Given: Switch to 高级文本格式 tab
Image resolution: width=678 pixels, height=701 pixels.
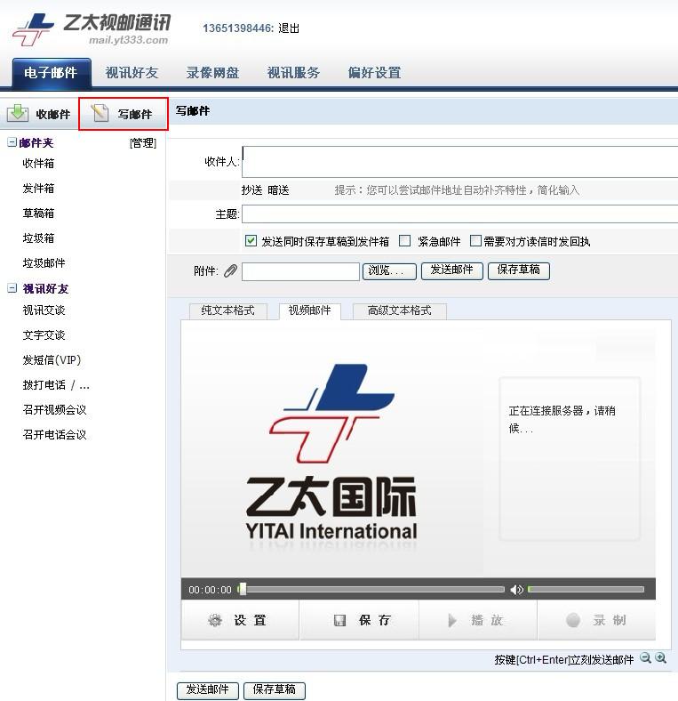Looking at the screenshot, I should click(399, 310).
